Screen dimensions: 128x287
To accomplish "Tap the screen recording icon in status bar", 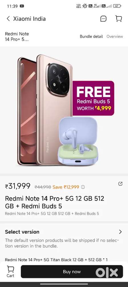I will 22,6.
